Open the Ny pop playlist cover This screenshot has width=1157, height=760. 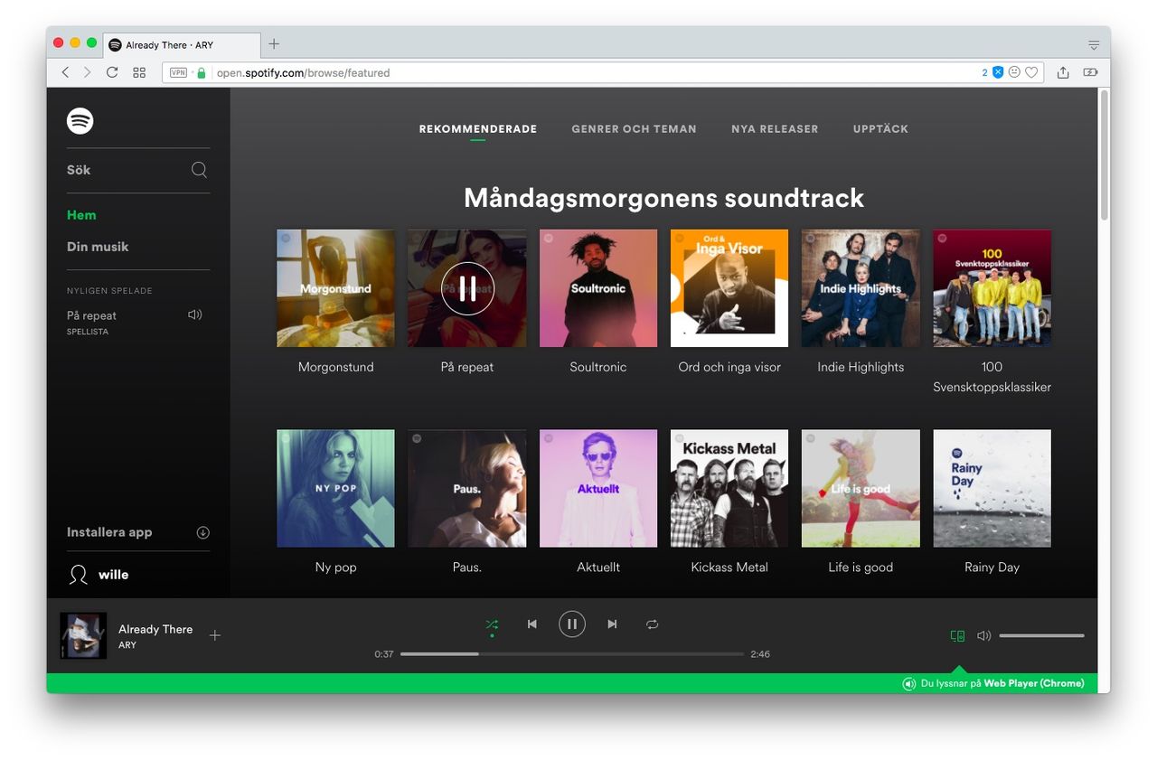(x=335, y=488)
